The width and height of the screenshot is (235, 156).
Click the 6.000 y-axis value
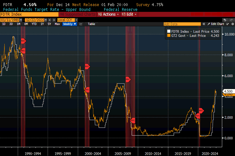229,76
